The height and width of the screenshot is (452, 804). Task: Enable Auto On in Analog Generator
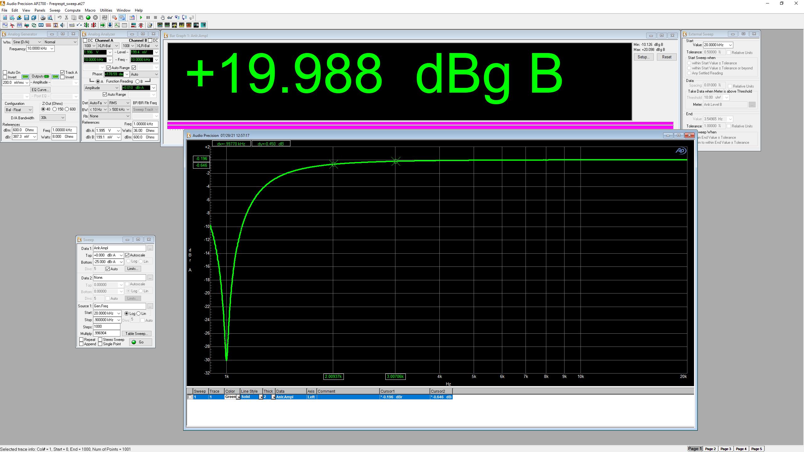pyautogui.click(x=5, y=73)
